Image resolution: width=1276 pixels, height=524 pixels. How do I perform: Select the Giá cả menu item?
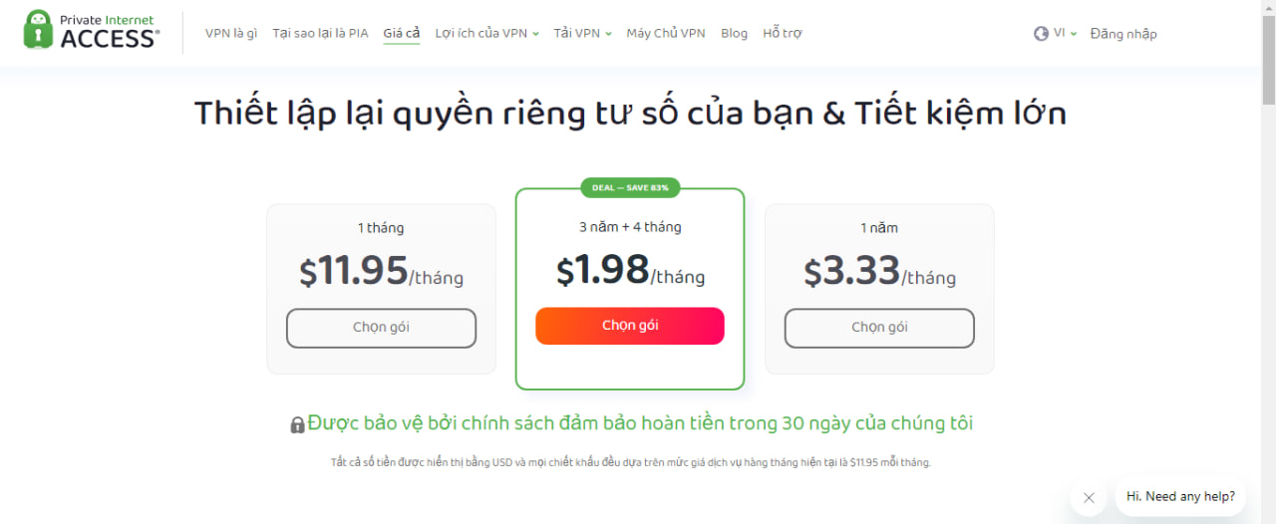(x=402, y=33)
